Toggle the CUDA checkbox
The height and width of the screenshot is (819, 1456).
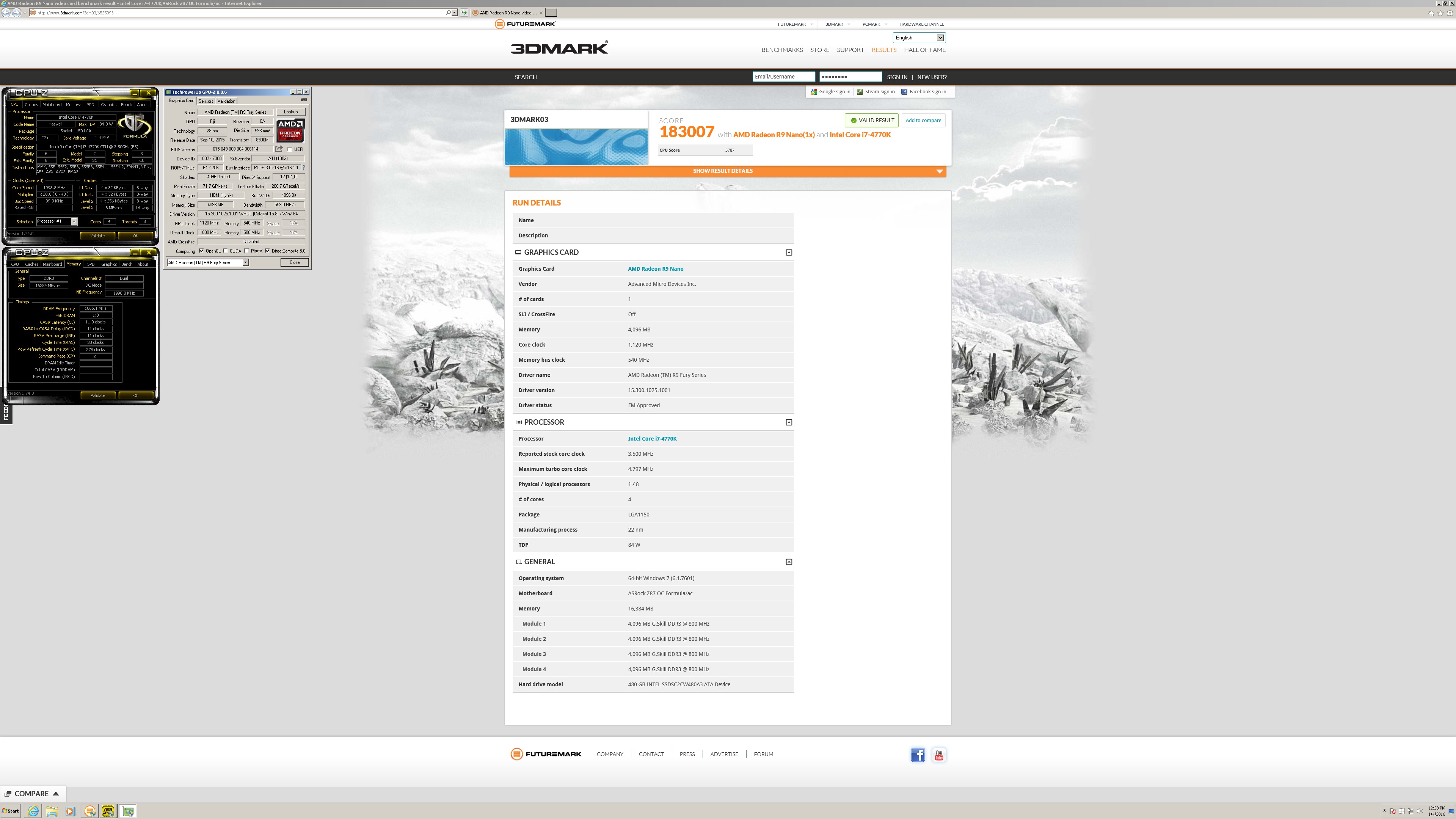(x=226, y=251)
